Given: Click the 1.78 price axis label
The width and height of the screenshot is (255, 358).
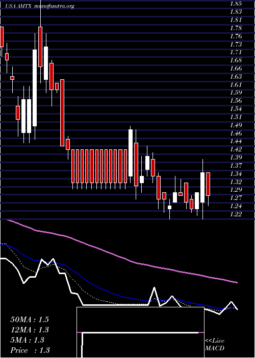Looking at the screenshot, I should [x=236, y=28].
